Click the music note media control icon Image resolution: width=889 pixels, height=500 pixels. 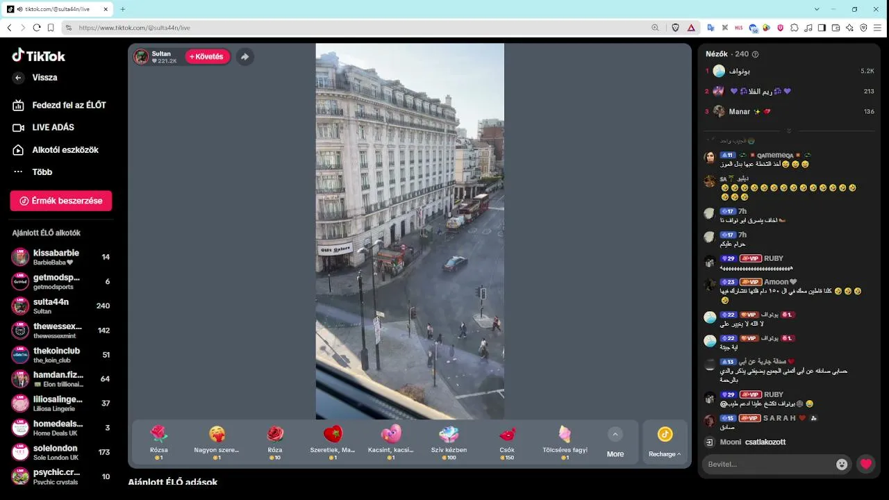coord(808,28)
